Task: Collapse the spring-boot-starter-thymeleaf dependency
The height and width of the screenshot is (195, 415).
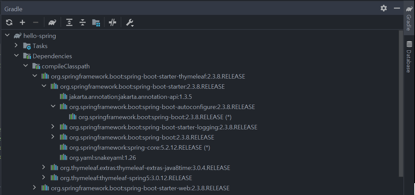Action: click(x=35, y=76)
